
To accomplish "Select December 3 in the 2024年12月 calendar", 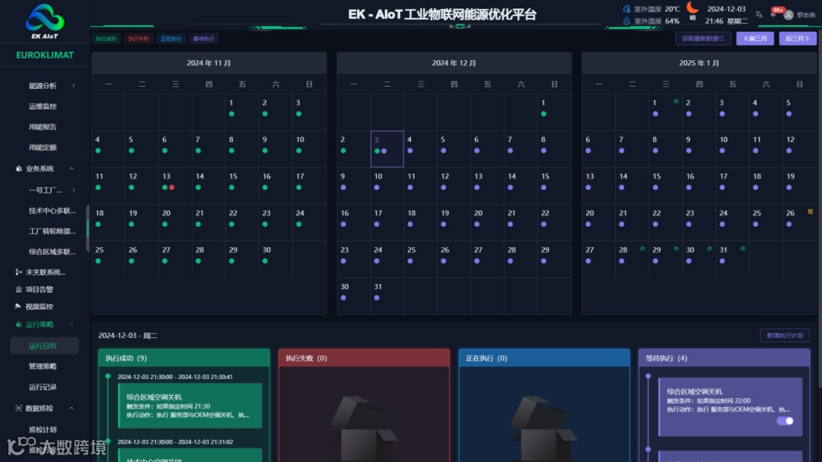I will [387, 149].
